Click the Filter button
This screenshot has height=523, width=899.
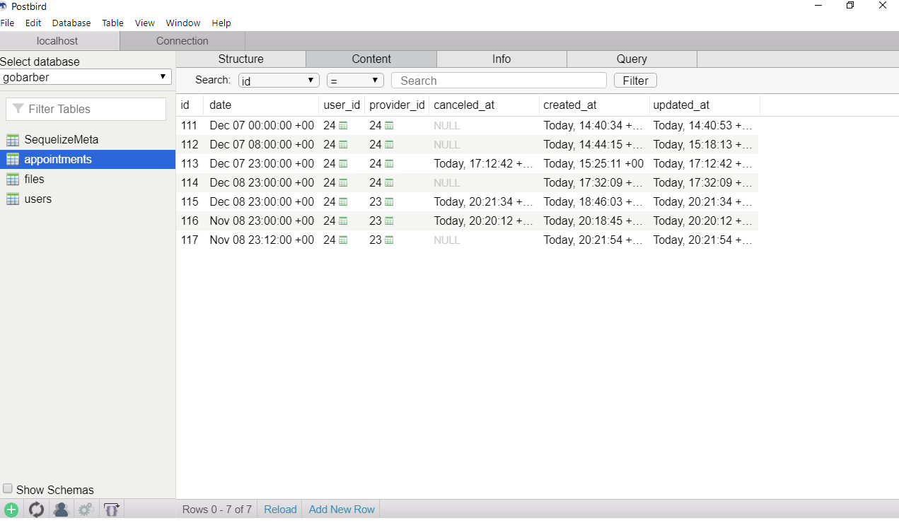coord(634,80)
